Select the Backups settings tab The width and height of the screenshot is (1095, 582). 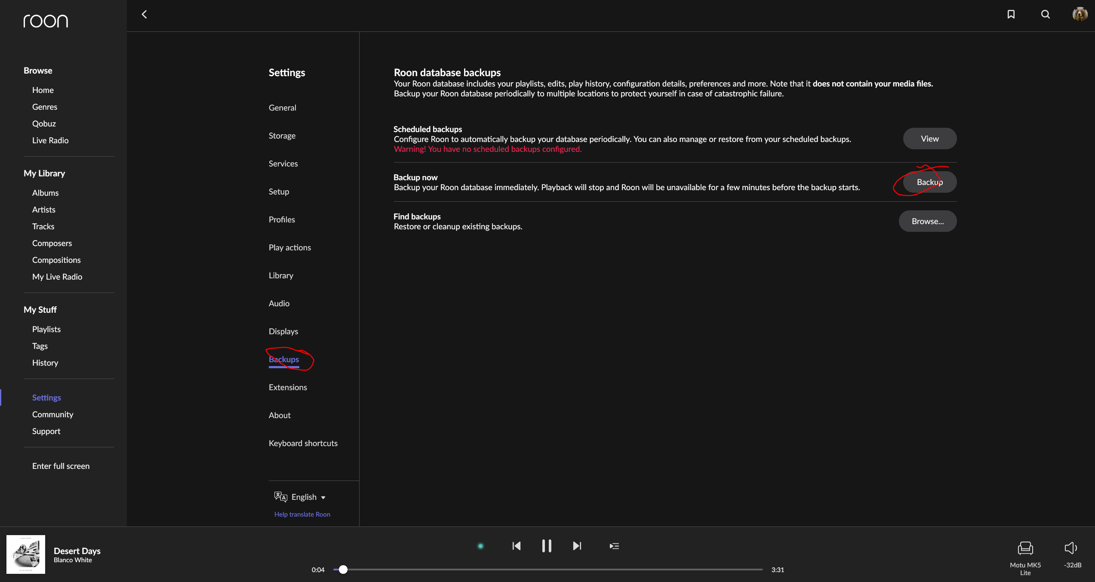point(284,359)
